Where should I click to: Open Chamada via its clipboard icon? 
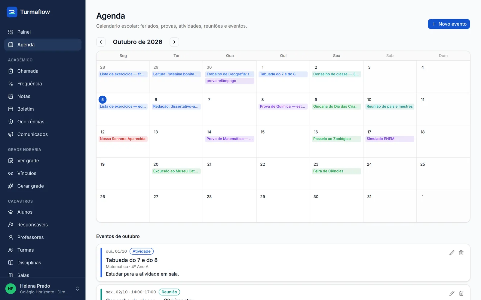[11, 71]
